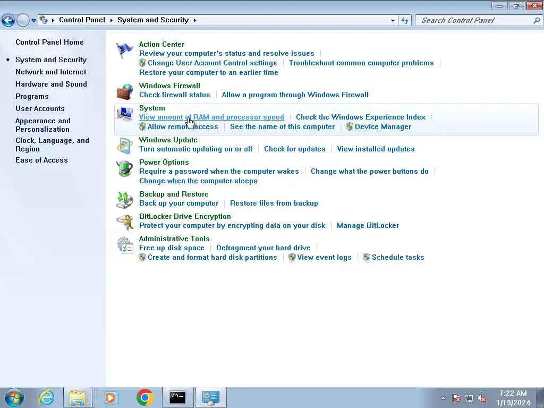Click the System computer icon

point(124,114)
